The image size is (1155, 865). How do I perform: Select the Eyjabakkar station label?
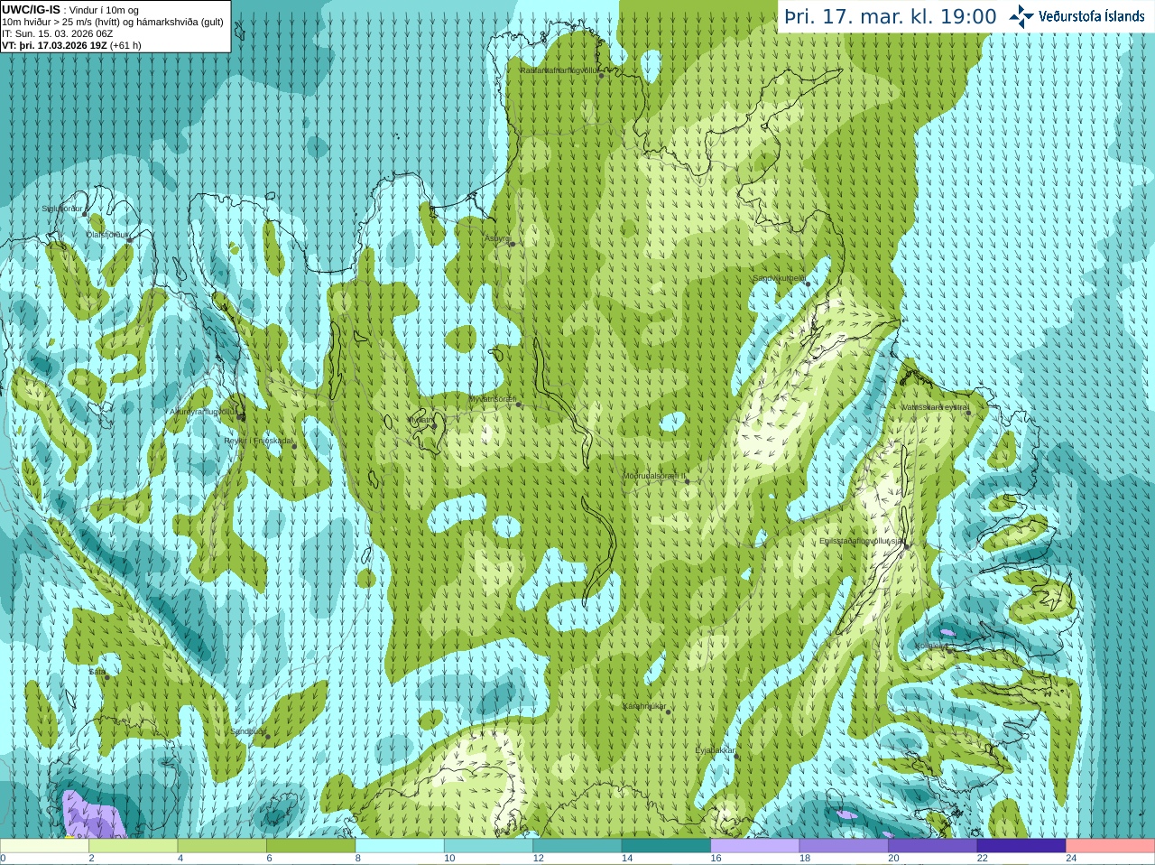[x=715, y=750]
